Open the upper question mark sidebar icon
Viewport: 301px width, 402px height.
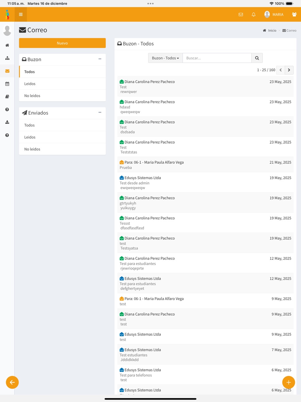[7, 109]
